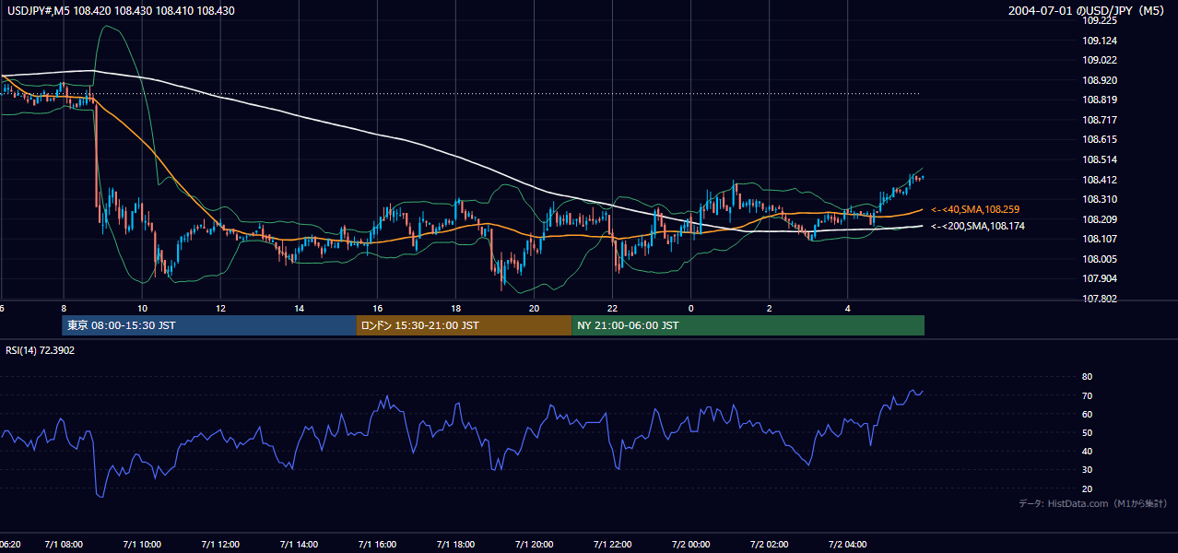
Task: Click the time label 7/2 04:00
Action: (x=847, y=545)
